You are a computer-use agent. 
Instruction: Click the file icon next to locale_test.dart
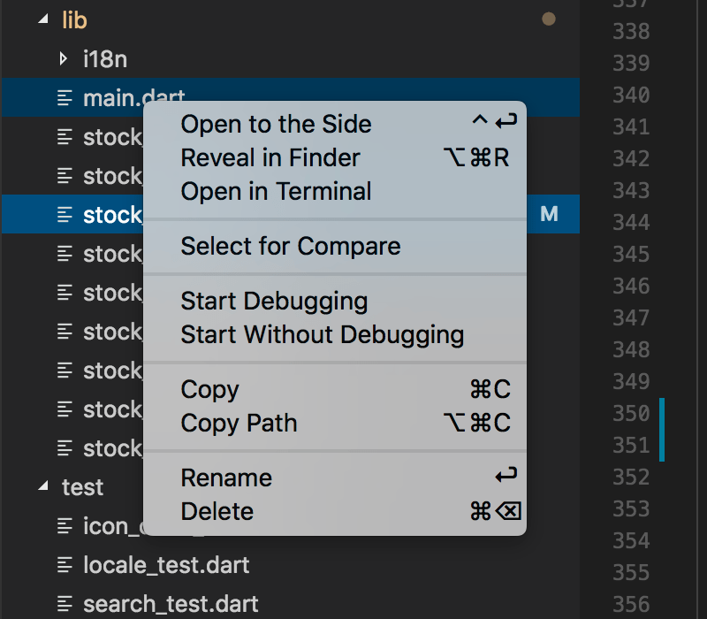65,565
